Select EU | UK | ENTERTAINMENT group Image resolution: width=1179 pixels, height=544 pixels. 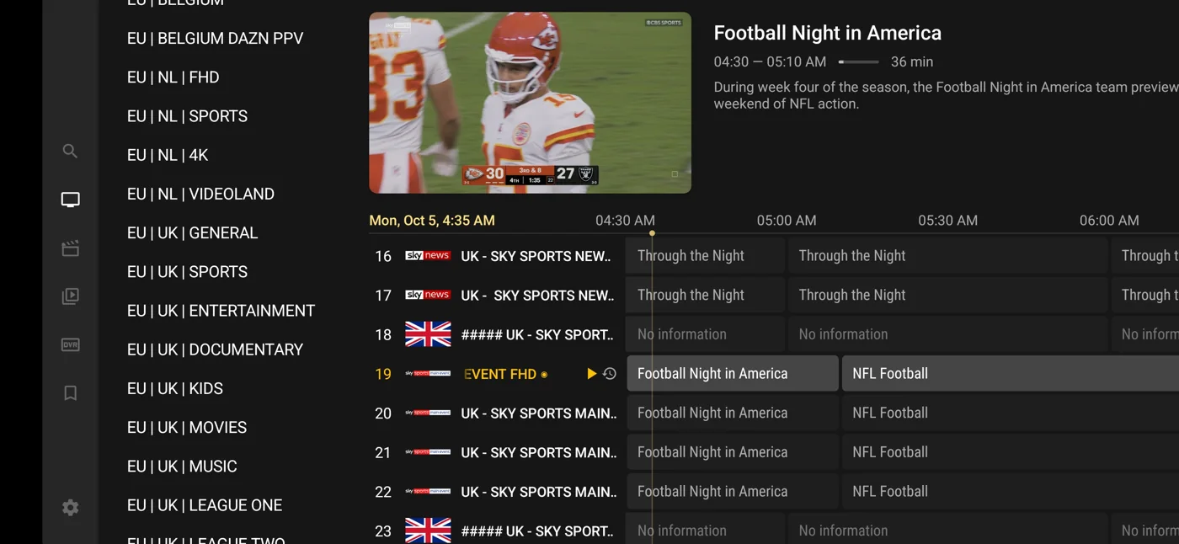(221, 311)
